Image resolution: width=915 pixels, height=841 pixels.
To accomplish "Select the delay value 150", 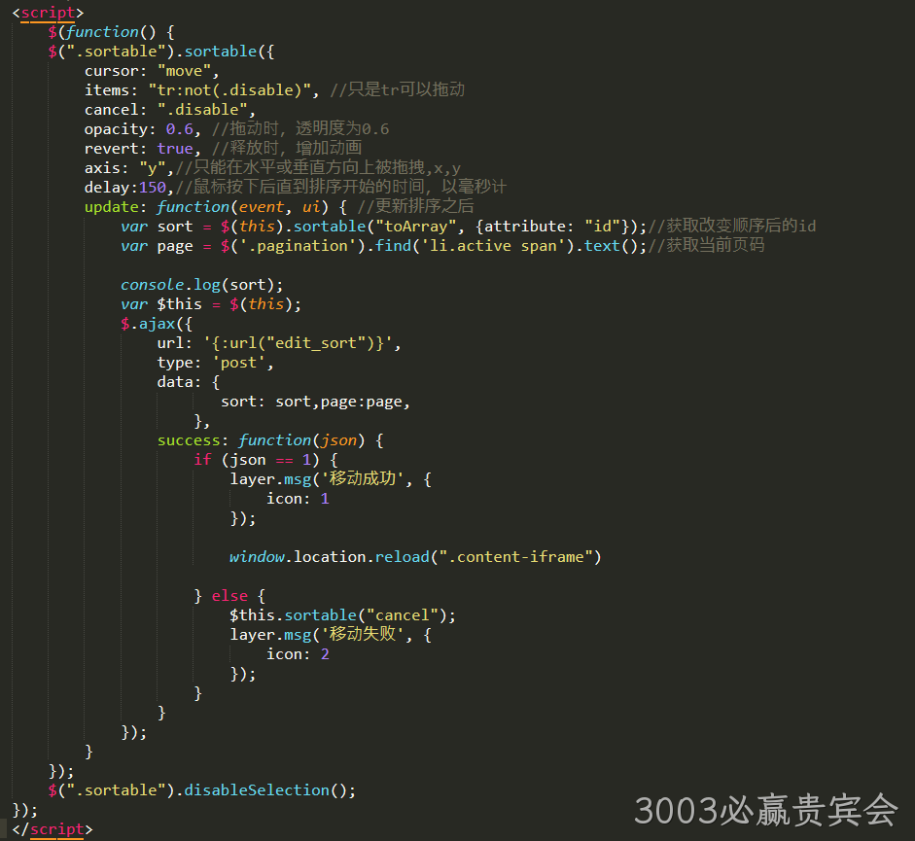I will coord(153,188).
